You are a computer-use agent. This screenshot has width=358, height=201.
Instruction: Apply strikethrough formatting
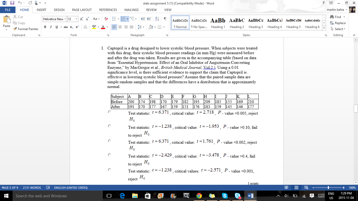[66, 27]
